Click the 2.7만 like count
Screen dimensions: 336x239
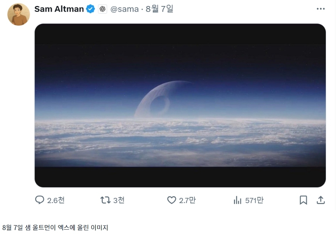point(187,200)
